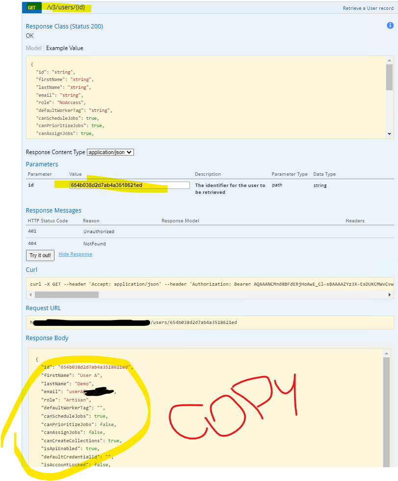Screen dimensions: 398x481
Task: Click the blue info icon near Response Class
Action: tap(390, 25)
